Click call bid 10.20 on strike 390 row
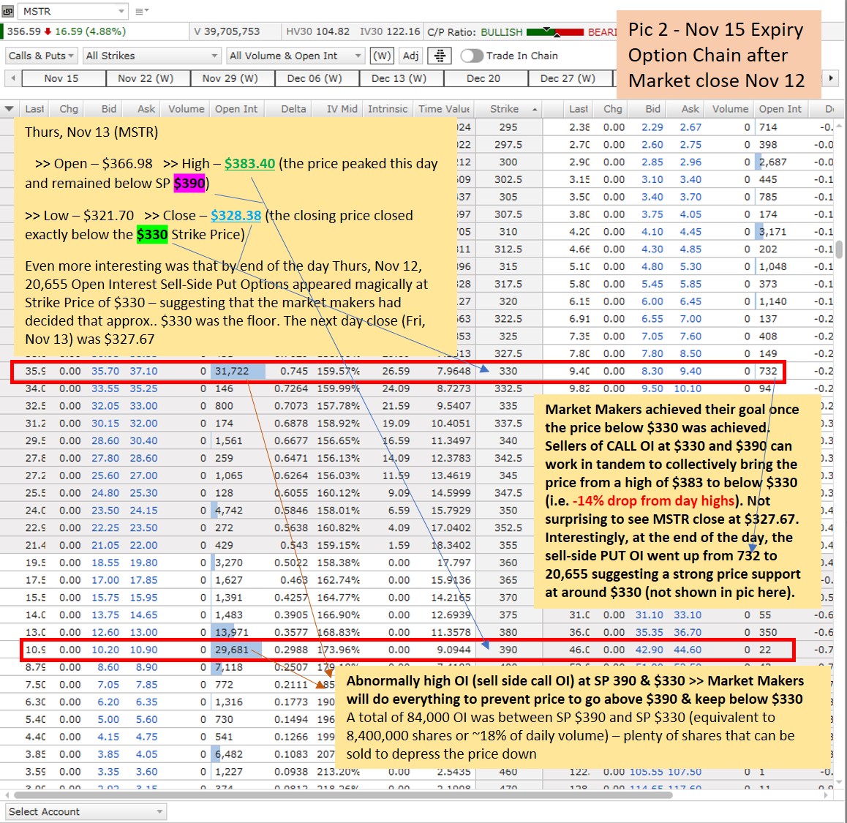 point(105,650)
